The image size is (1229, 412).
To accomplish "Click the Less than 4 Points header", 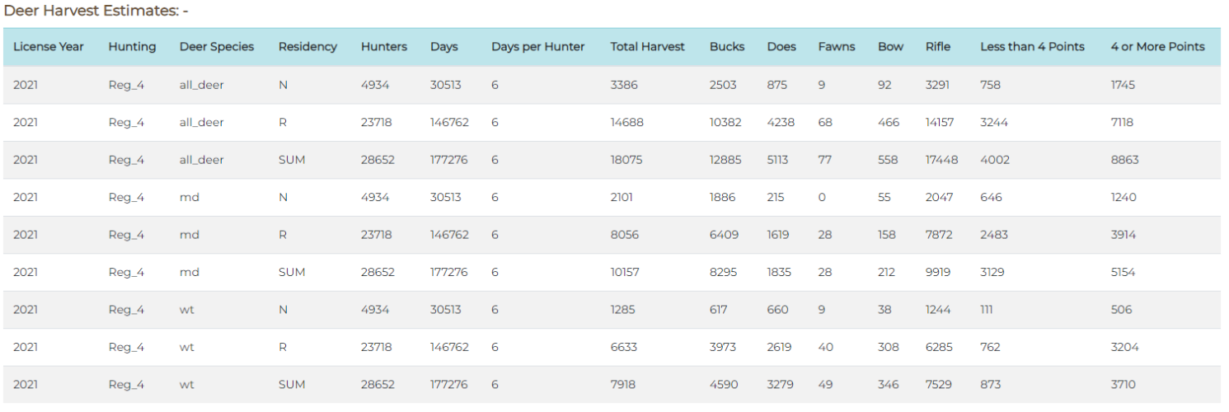I will (x=1033, y=47).
